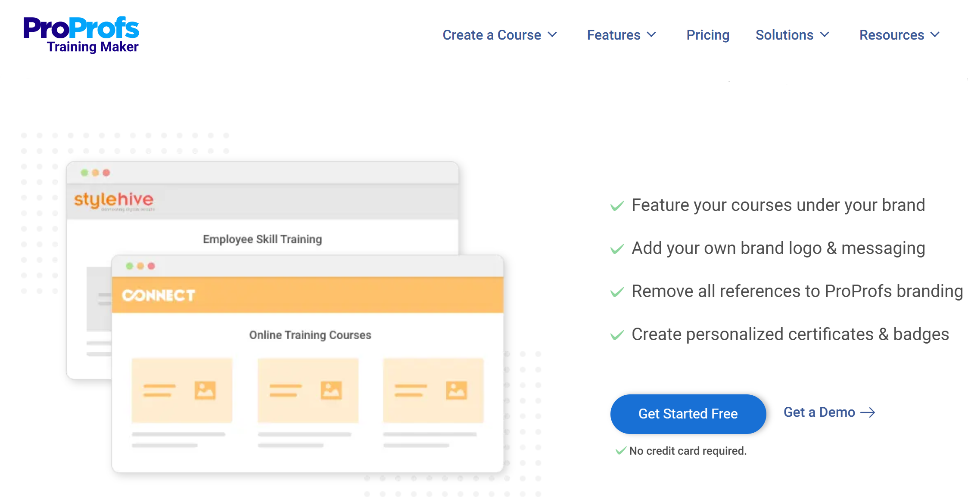This screenshot has height=499, width=968.
Task: Expand the Features chevron arrow
Action: (651, 34)
